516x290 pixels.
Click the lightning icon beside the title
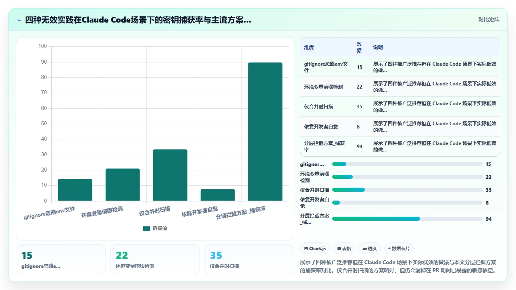[19, 20]
